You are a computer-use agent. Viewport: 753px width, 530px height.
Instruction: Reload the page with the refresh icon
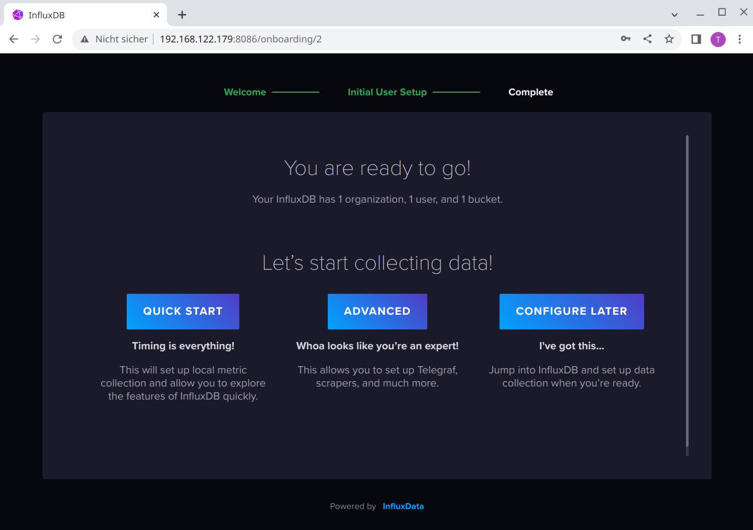click(58, 39)
